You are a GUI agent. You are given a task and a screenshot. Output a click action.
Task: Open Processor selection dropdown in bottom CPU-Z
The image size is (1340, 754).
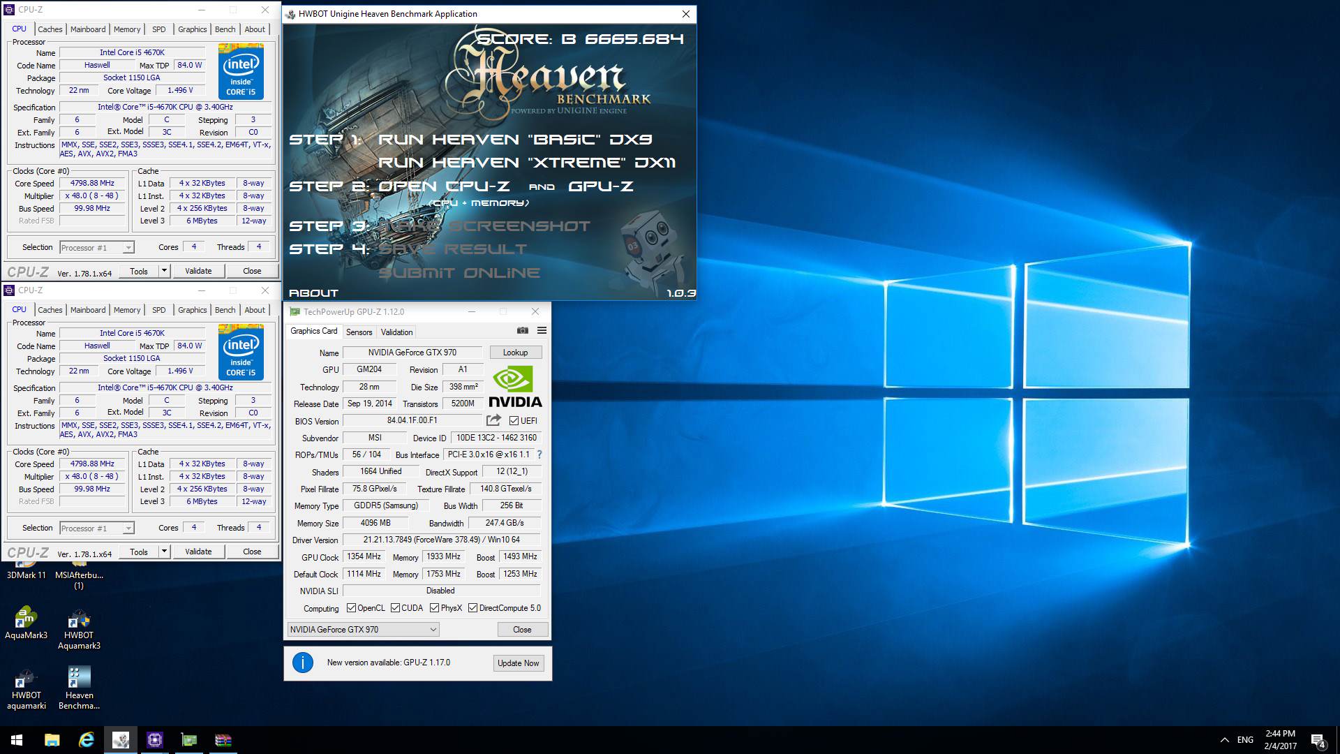pos(96,528)
